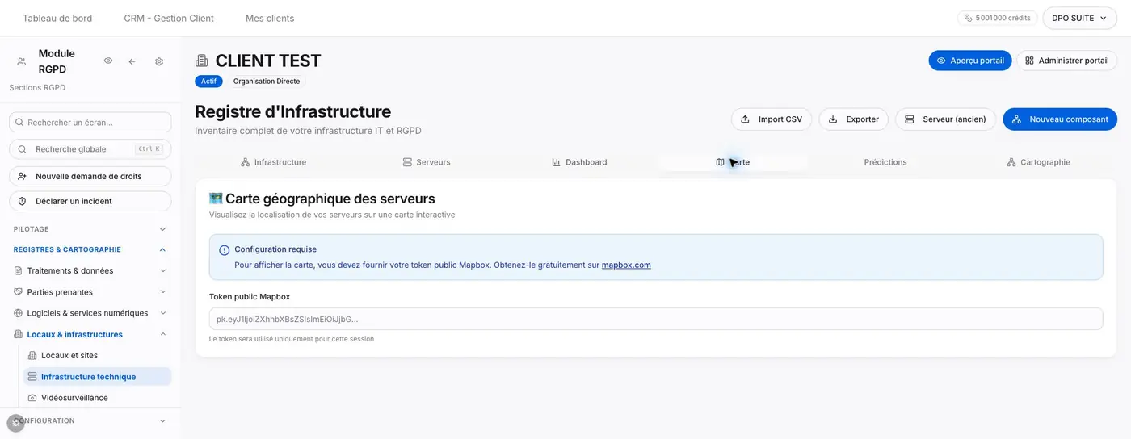Click the upload icon in Import CSV
Screen dimensions: 1131x439
(745, 119)
